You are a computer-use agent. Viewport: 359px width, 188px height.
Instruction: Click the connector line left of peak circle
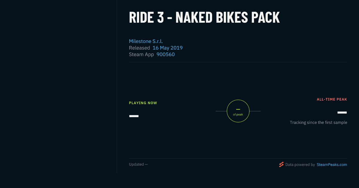(x=221, y=111)
